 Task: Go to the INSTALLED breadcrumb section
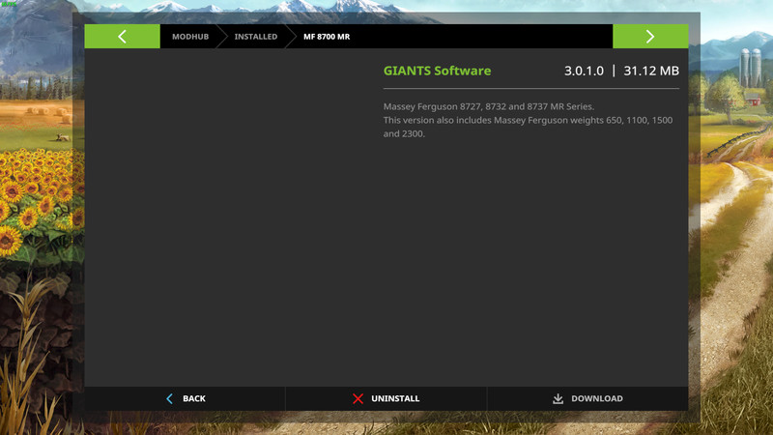pos(255,37)
